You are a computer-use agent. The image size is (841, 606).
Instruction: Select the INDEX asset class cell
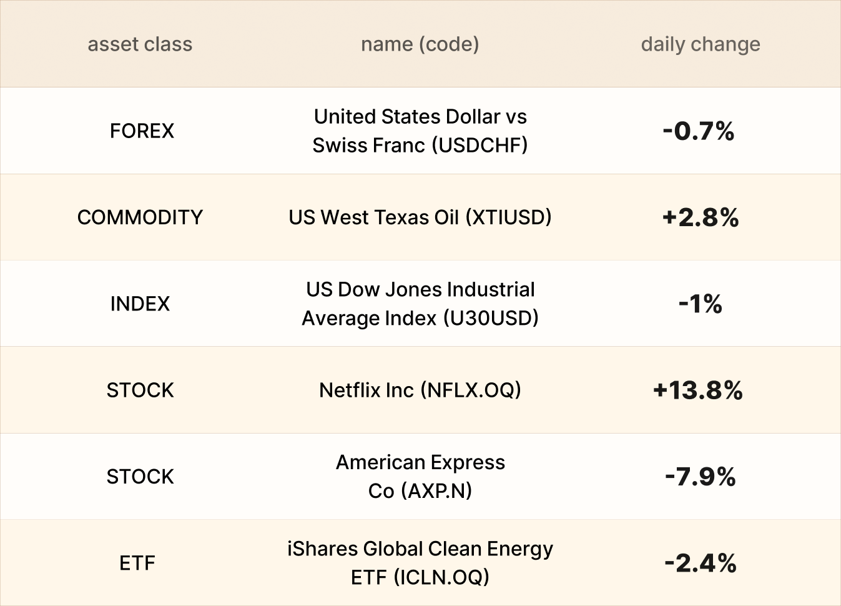[x=140, y=304]
